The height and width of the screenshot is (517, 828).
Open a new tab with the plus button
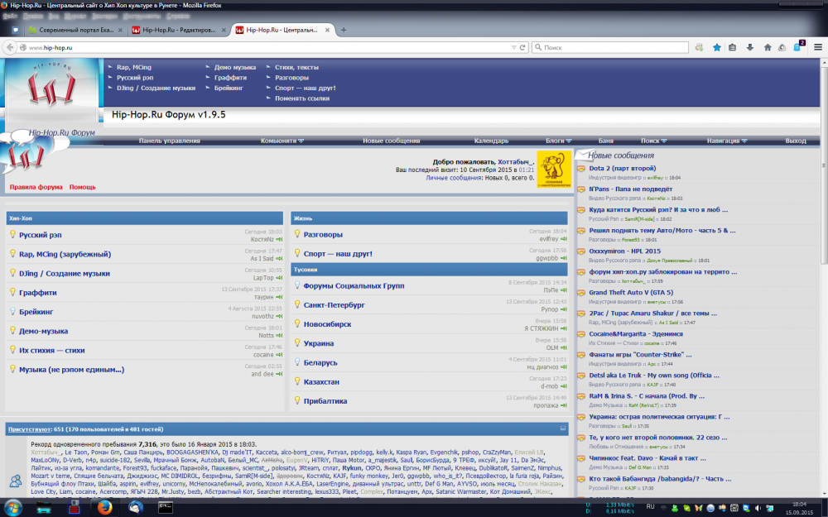pyautogui.click(x=344, y=30)
